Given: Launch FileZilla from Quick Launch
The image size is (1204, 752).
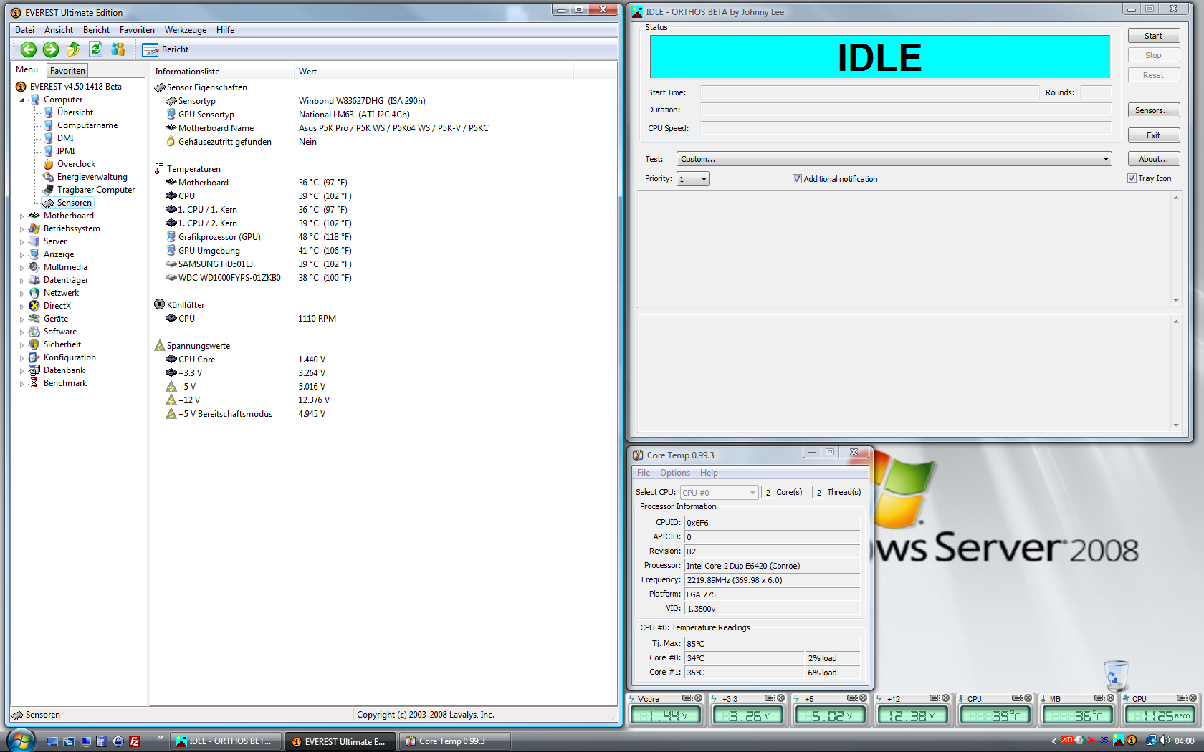Looking at the screenshot, I should pyautogui.click(x=134, y=741).
